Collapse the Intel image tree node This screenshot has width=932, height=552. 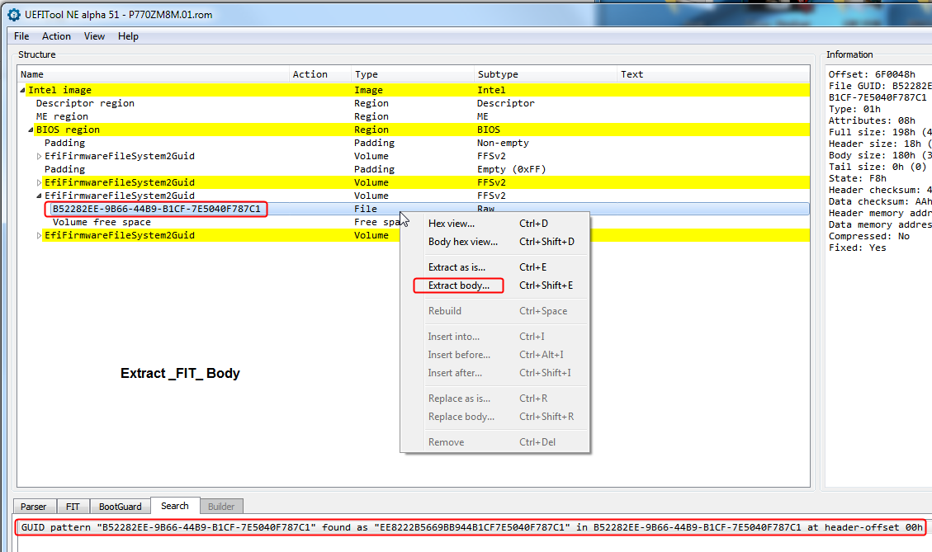pos(22,90)
